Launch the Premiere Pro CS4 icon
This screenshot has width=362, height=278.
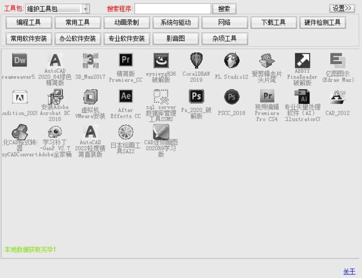(267, 96)
